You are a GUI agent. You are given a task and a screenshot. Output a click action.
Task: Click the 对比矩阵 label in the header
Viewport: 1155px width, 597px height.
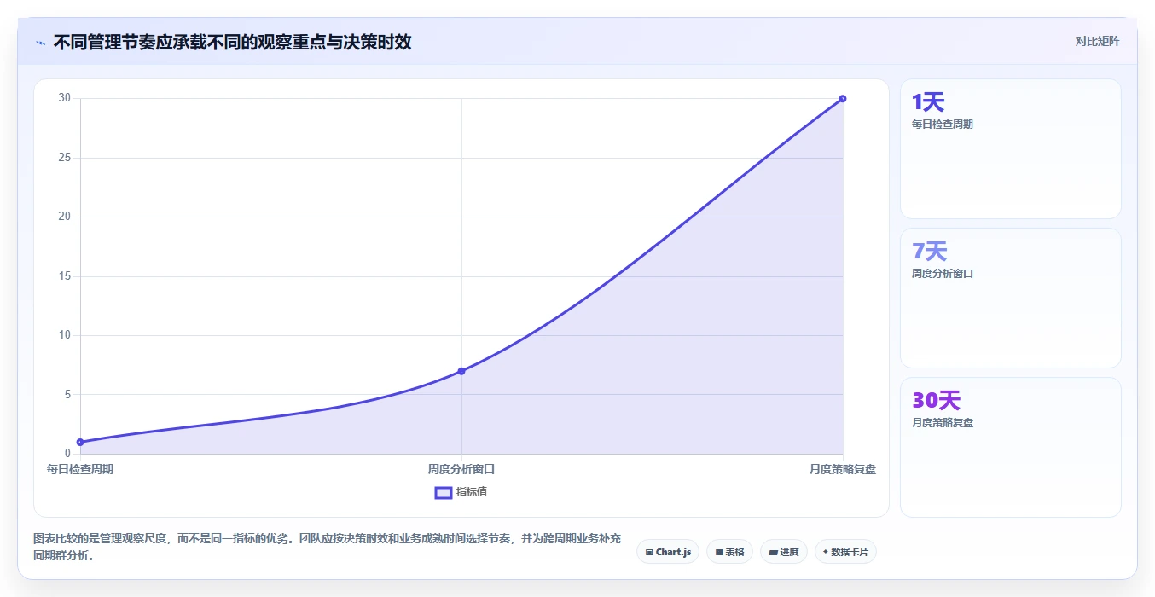click(1097, 41)
